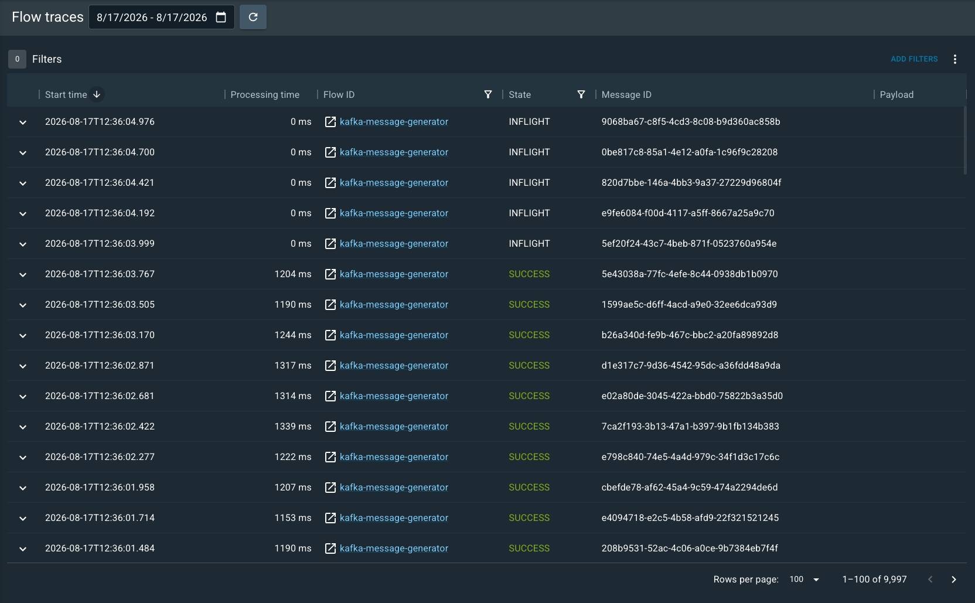975x603 pixels.
Task: Open external link icon for trace 12:36:04.421
Action: tap(330, 183)
